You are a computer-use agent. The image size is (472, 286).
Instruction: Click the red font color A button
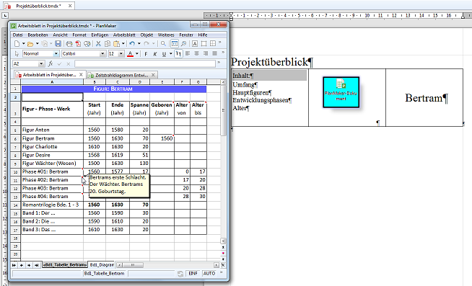130,54
